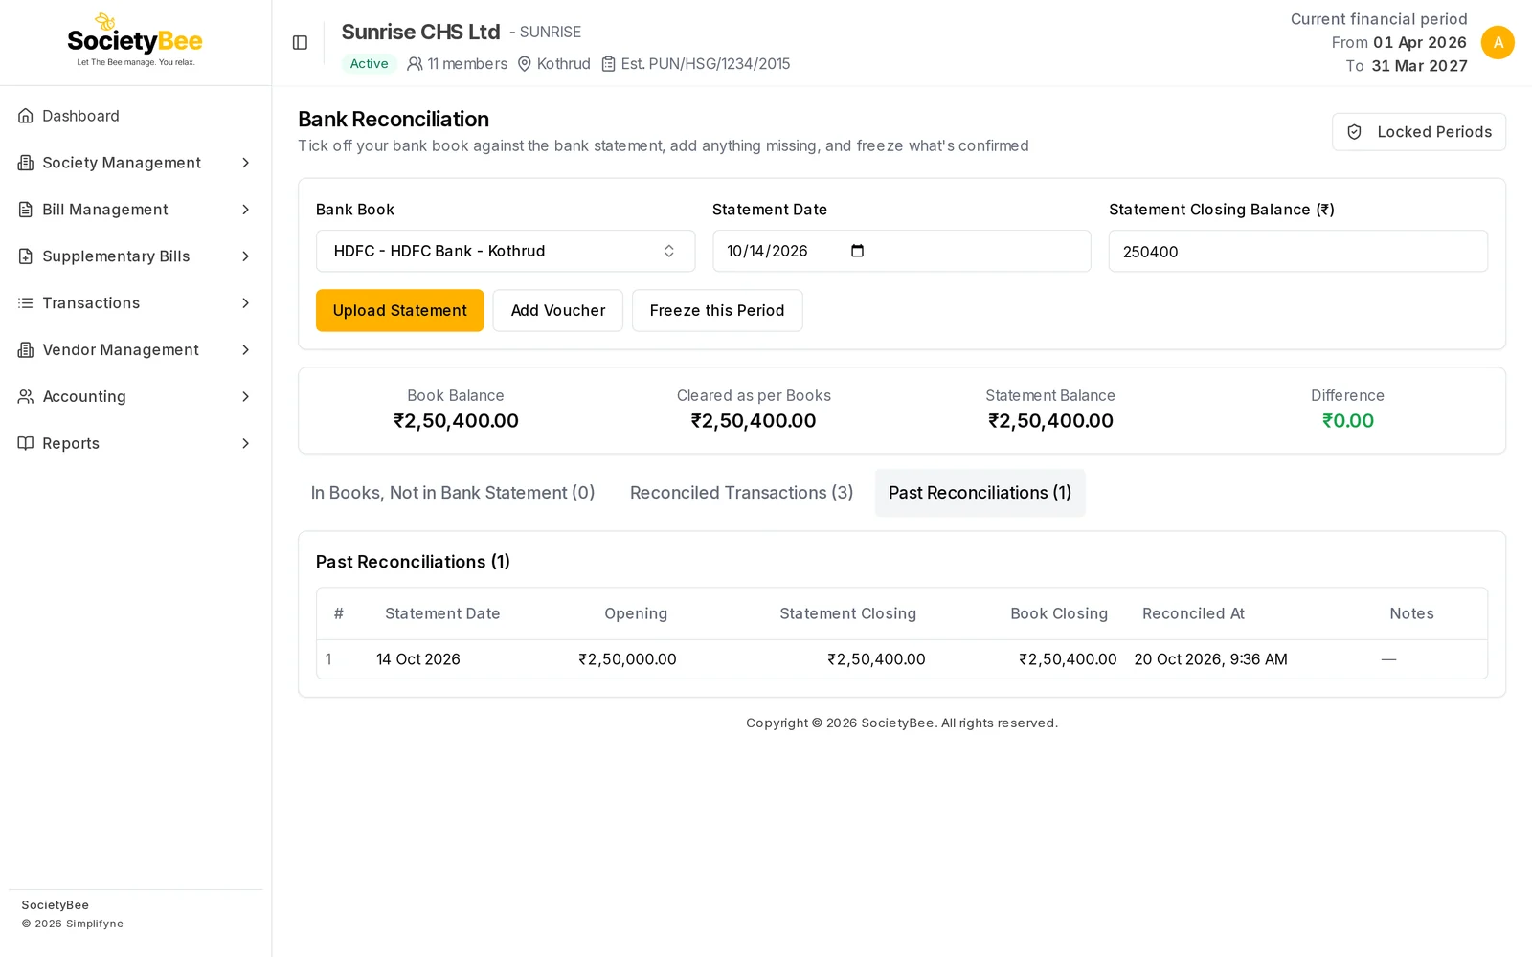Click the Kothrud location pin icon

(x=525, y=64)
